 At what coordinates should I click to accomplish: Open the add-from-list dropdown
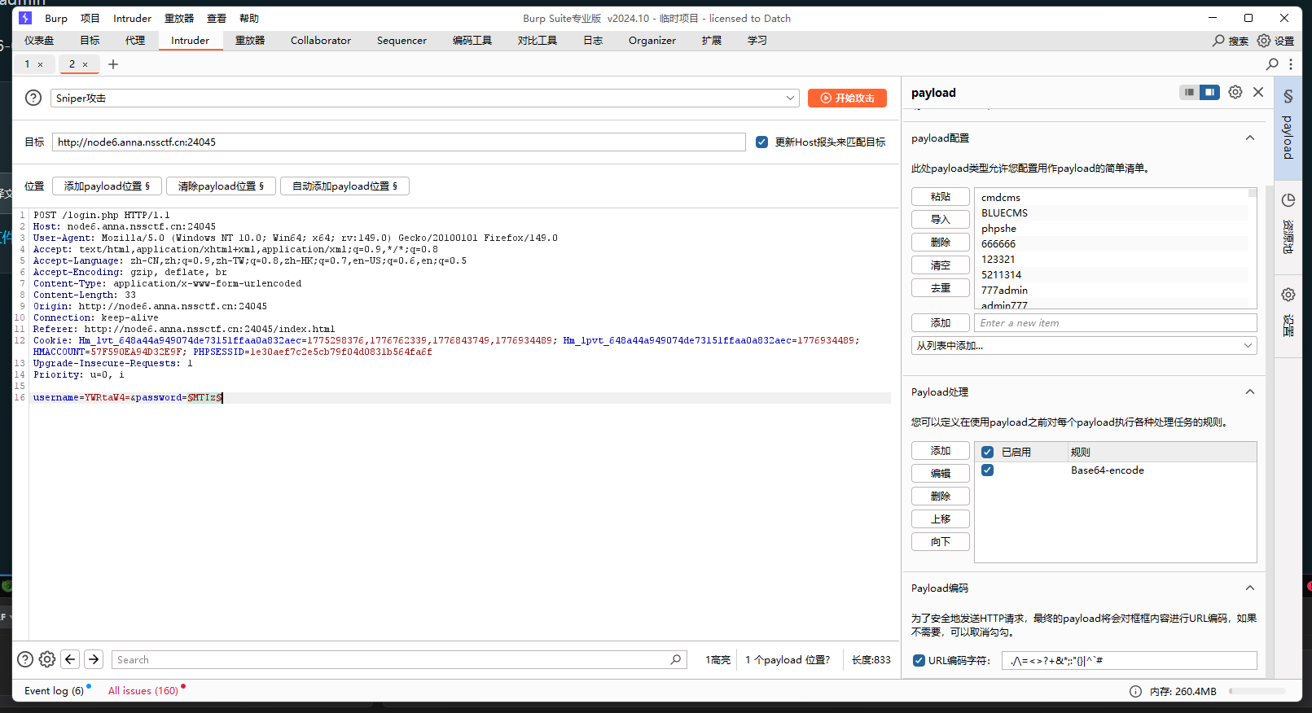click(x=1083, y=346)
